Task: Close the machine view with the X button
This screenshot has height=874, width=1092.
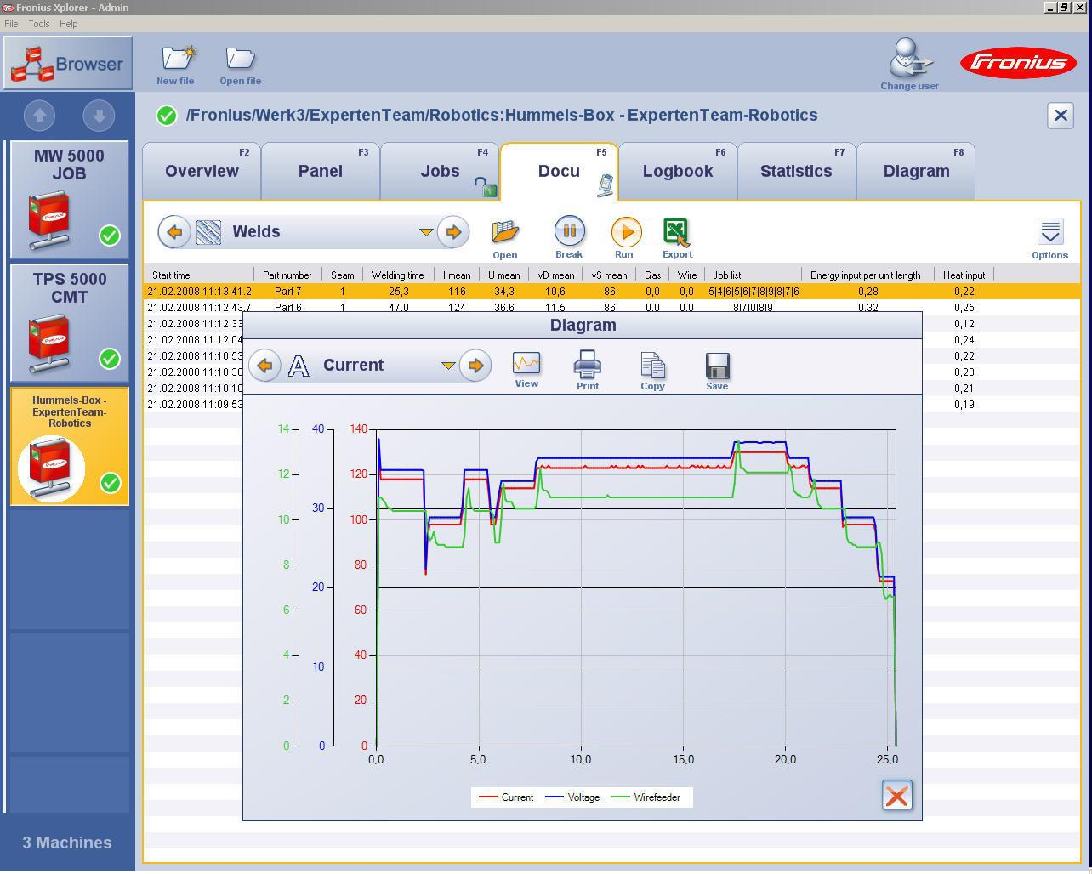Action: click(1061, 115)
